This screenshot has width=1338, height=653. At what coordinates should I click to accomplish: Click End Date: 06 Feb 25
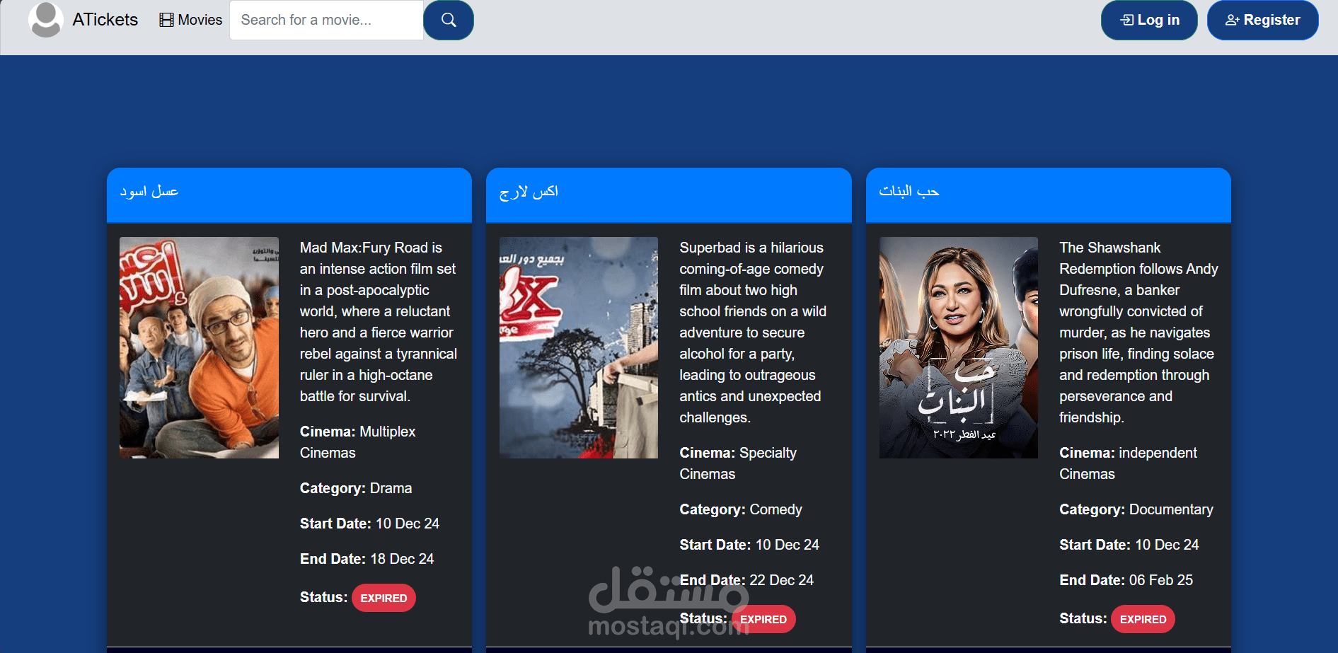[x=1126, y=580]
